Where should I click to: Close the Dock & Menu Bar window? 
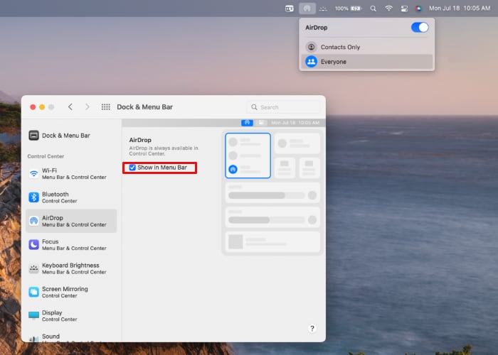33,107
